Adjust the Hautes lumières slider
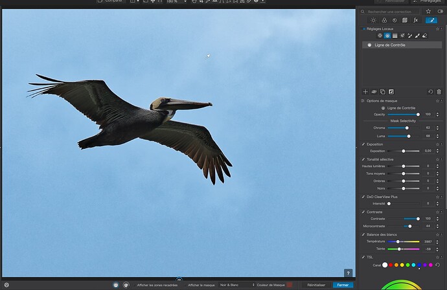Screen dimensions: 447x290 [404, 166]
